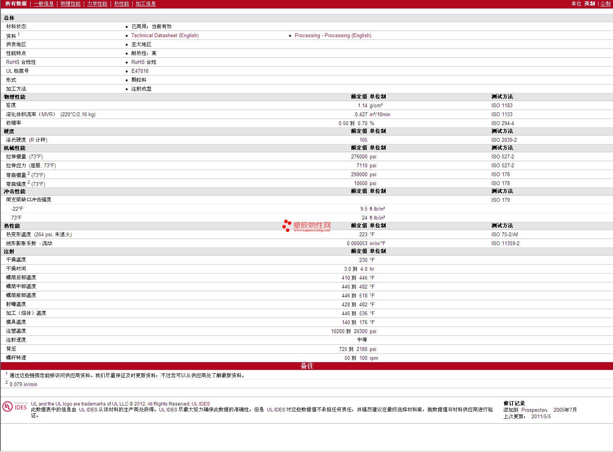
Task: Open the 所有数据 tab
Action: (16, 3)
